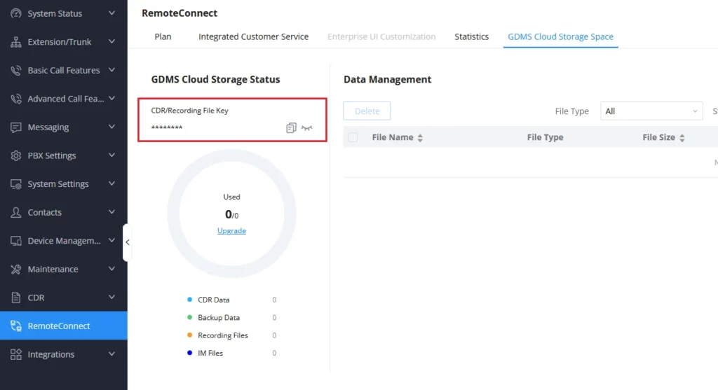Sort files by File Name
Viewport: 718px width, 390px height.
click(x=420, y=138)
